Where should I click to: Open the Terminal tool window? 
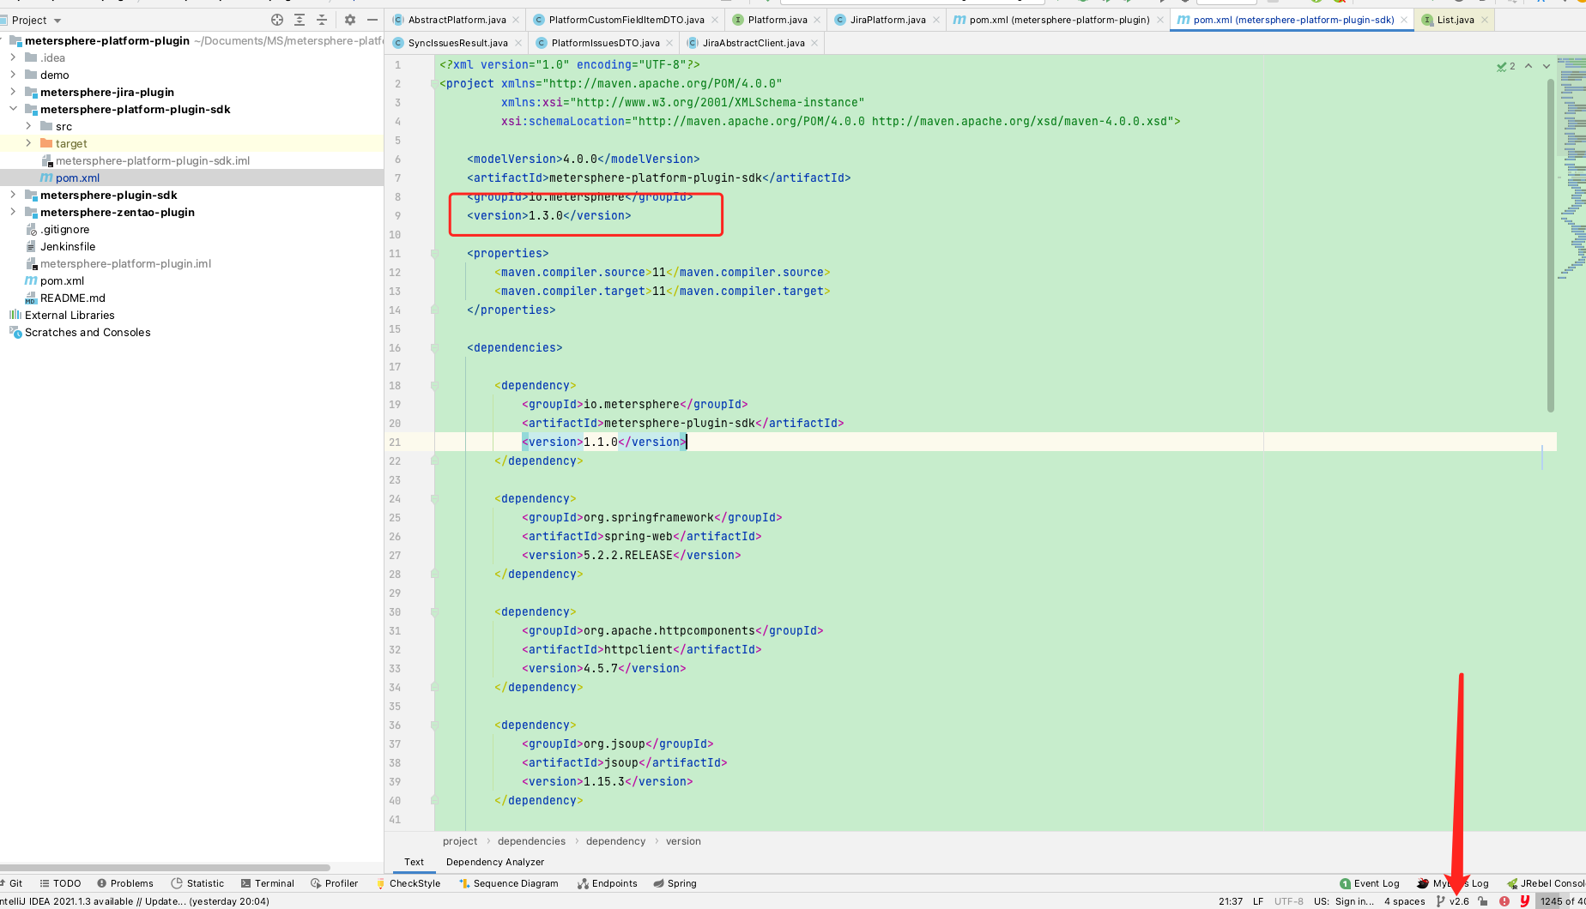(268, 883)
